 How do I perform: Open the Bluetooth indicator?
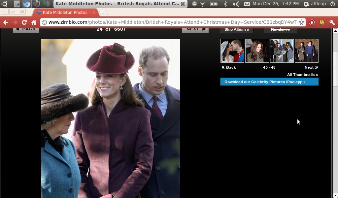pyautogui.click(x=225, y=4)
